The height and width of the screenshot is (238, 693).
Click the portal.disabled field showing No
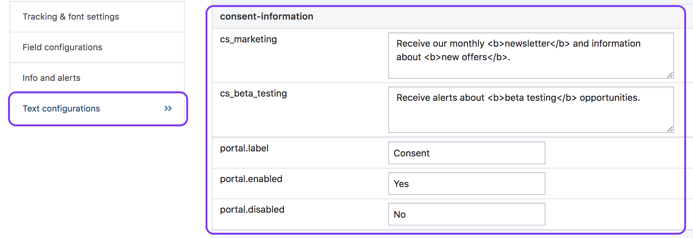click(467, 214)
